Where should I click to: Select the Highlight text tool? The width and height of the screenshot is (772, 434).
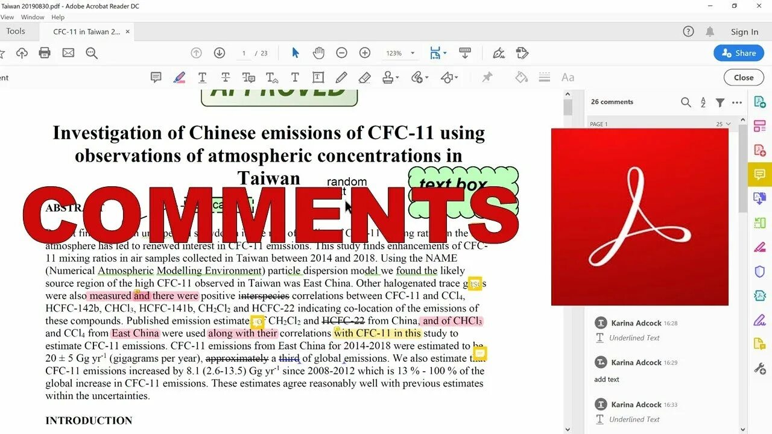(179, 77)
